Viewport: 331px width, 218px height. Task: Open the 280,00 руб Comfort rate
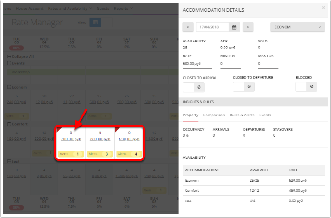(x=100, y=139)
